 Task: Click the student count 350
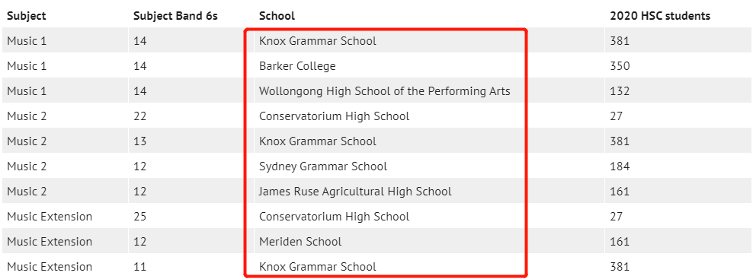[620, 66]
